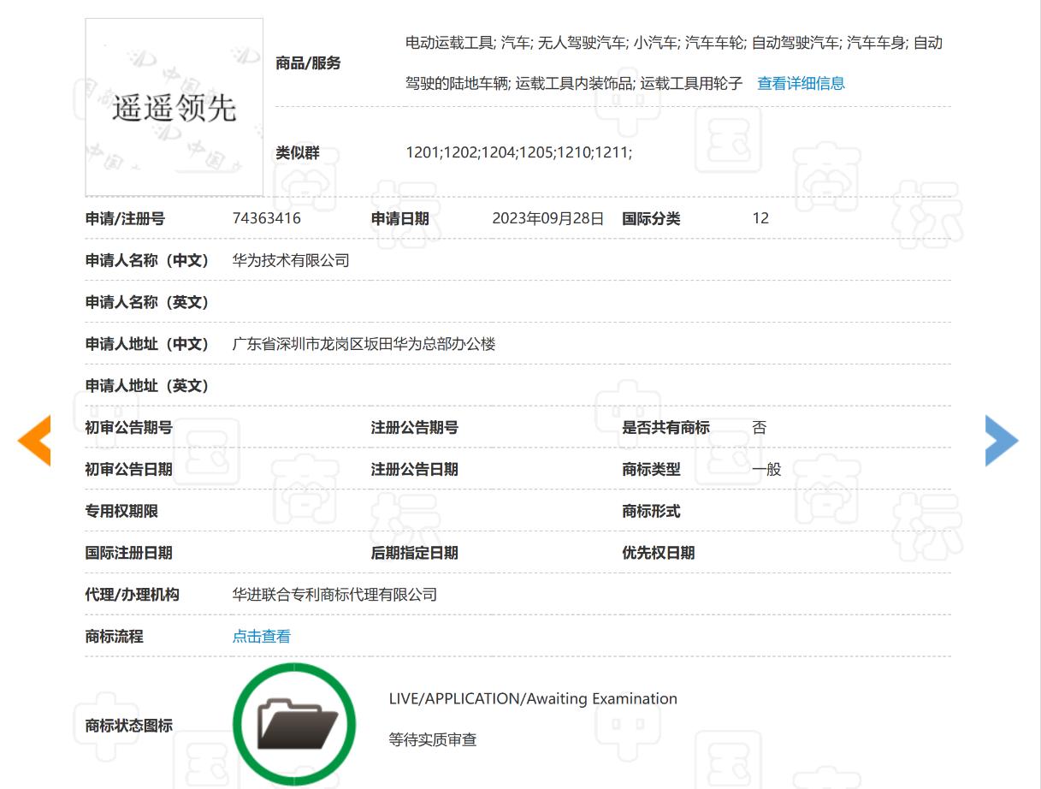Open the 查看详细信息 link for goods/services

click(801, 83)
